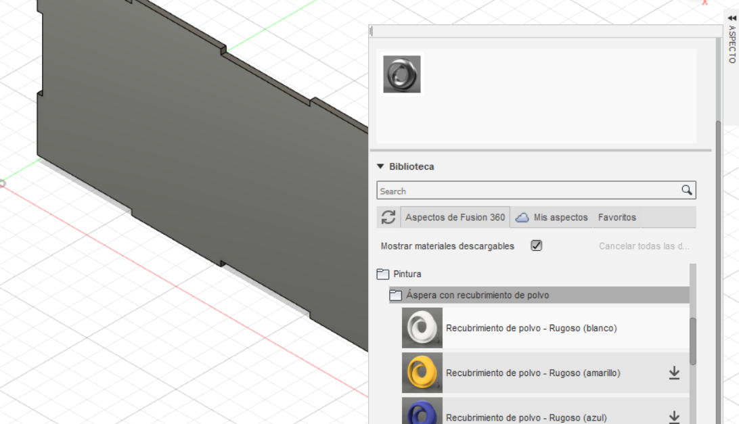
Task: Click the cloud icon on Mis aspectos
Action: point(522,217)
